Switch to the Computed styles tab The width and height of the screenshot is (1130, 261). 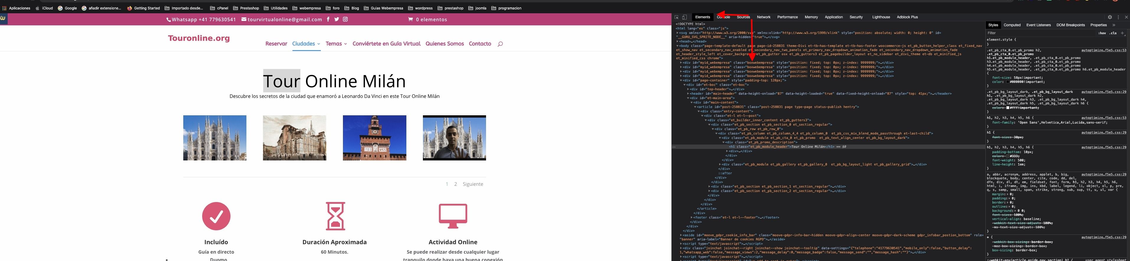(x=1012, y=25)
